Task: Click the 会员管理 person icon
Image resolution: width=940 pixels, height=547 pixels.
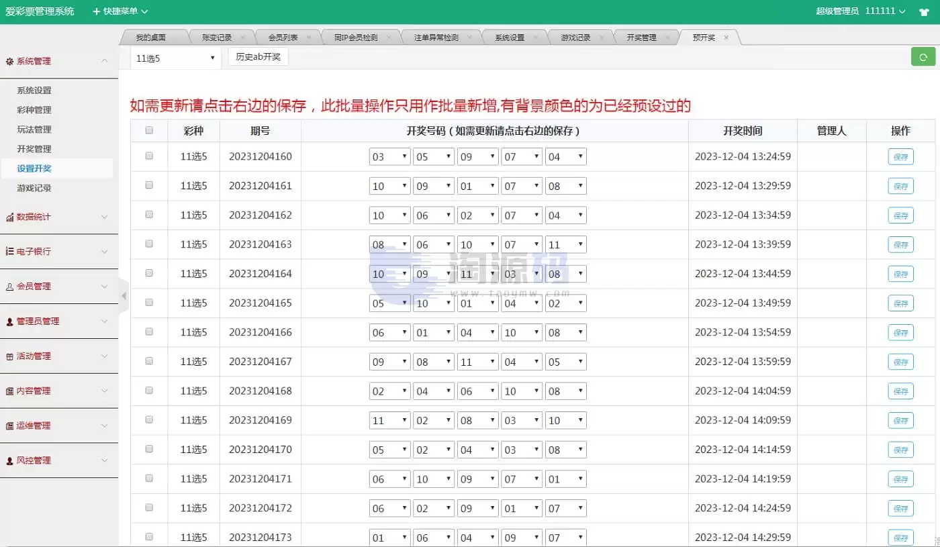Action: [9, 287]
